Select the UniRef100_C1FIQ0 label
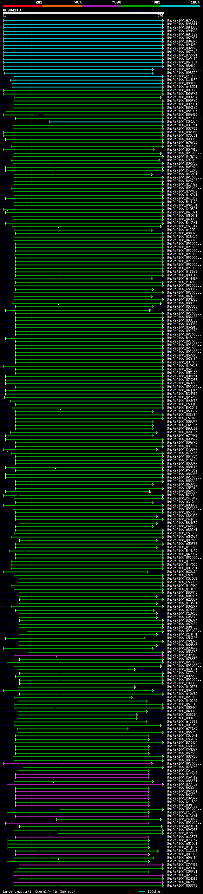Image resolution: width=203 pixels, height=894 pixels. (182, 76)
